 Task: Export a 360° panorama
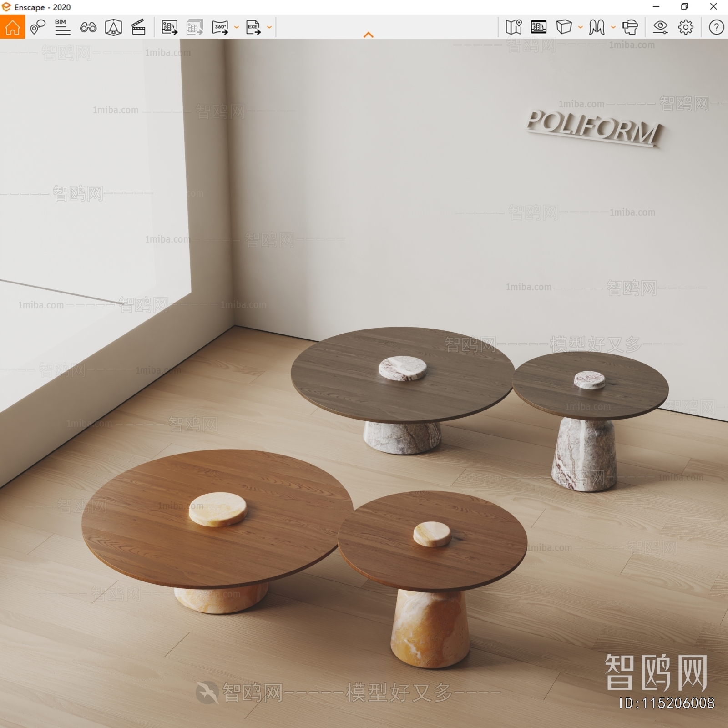point(221,27)
